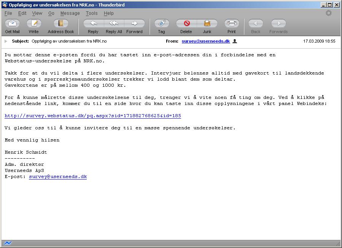The height and width of the screenshot is (248, 342).
Task: Click the Write new message icon
Action: click(x=34, y=24)
